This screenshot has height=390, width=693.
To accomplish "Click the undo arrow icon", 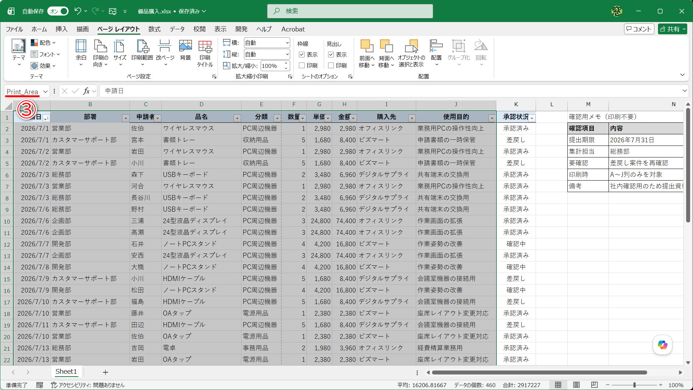I will [78, 11].
